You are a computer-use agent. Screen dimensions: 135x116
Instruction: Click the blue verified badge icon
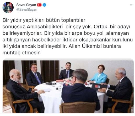coord(44,5)
